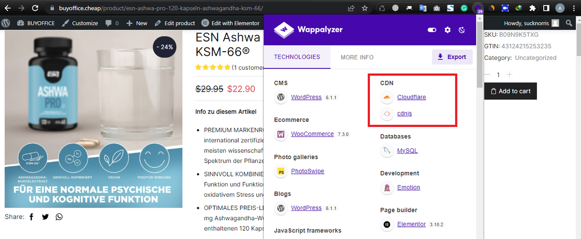
Task: Decrease quantity with minus button
Action: 487,74
